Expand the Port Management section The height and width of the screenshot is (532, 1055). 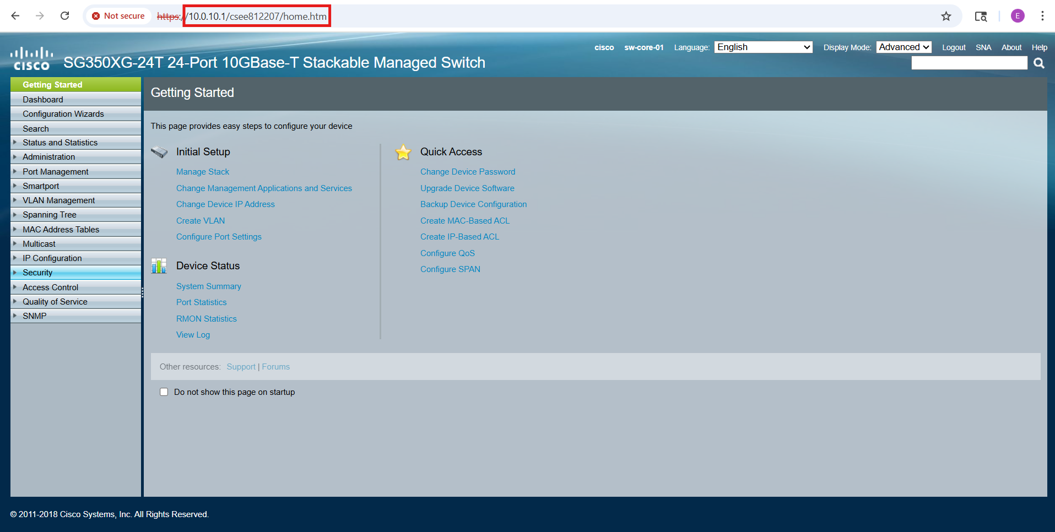tap(55, 172)
